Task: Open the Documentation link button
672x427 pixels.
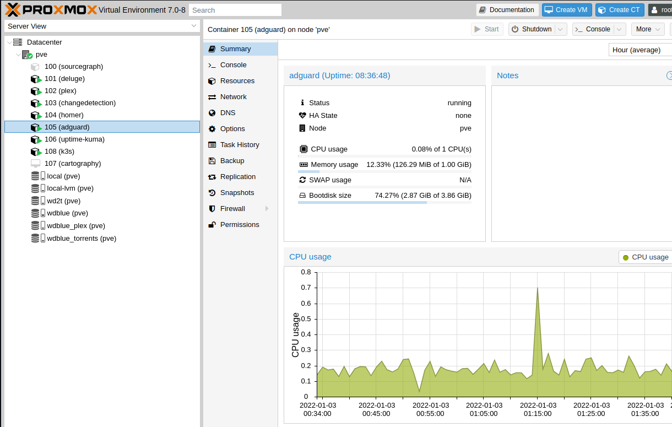Action: pyautogui.click(x=506, y=10)
